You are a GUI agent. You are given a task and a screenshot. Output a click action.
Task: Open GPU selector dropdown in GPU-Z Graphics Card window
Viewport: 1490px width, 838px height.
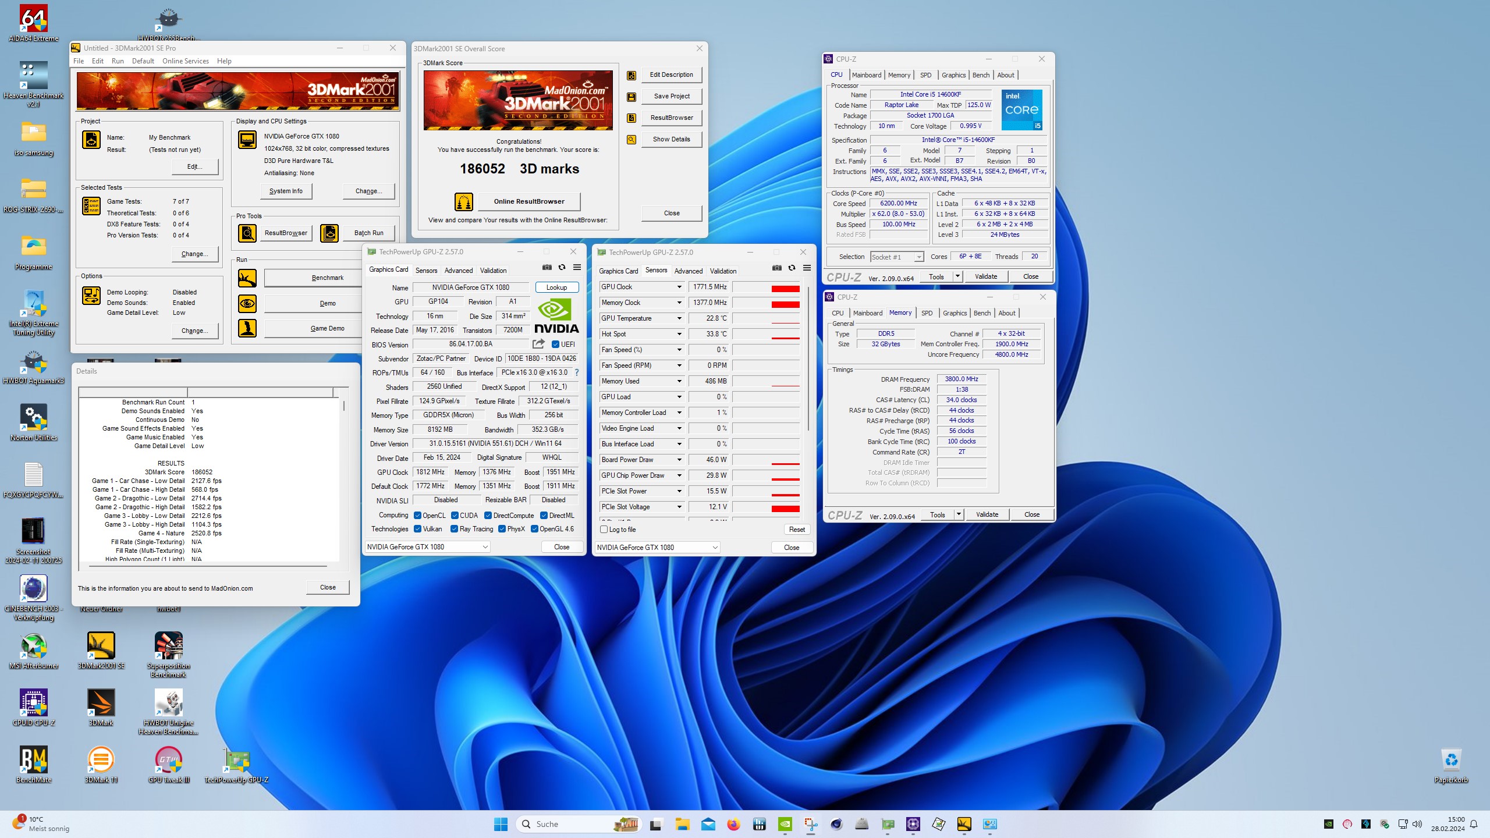pos(427,547)
